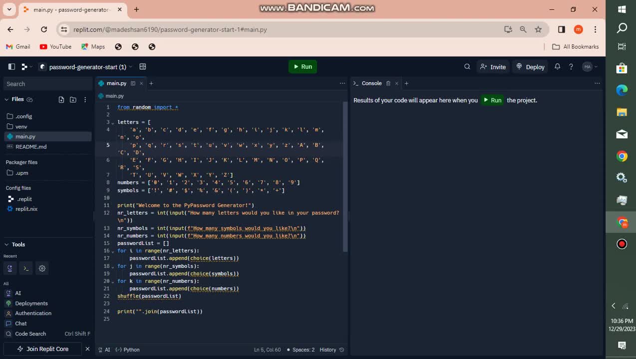
Task: Click the new file icon in Files
Action: [x=61, y=100]
